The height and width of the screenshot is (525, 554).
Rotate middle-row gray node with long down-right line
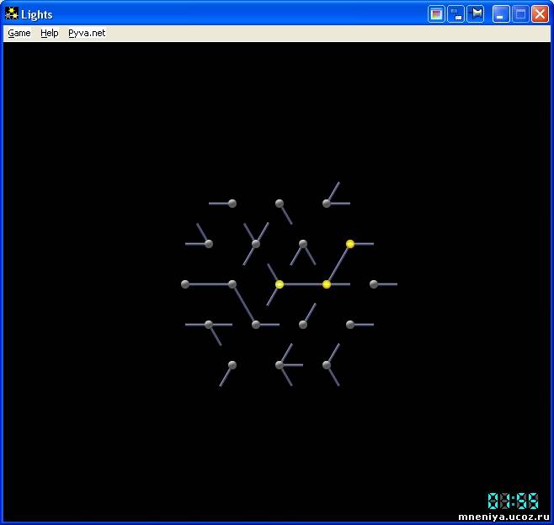[232, 284]
